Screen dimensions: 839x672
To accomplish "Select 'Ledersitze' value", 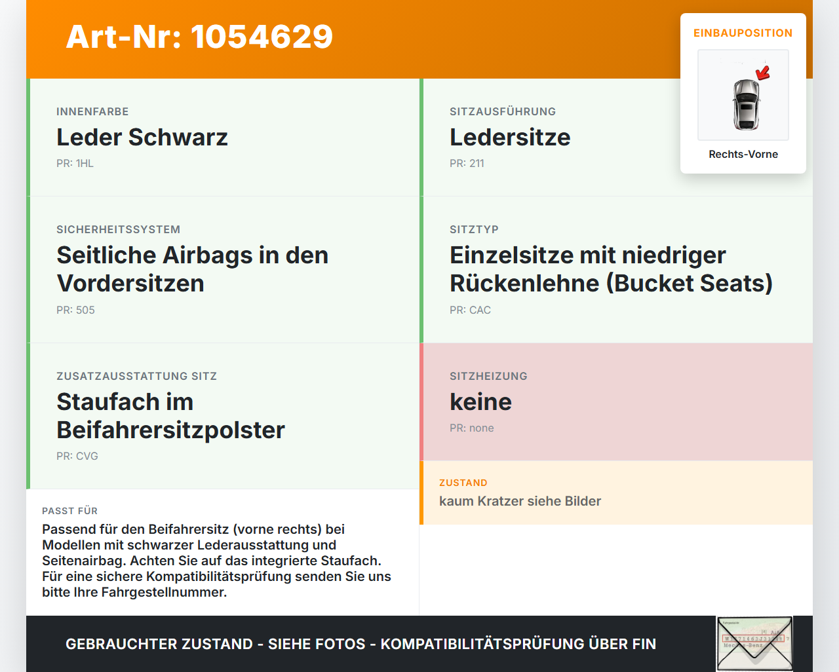I will (x=510, y=137).
